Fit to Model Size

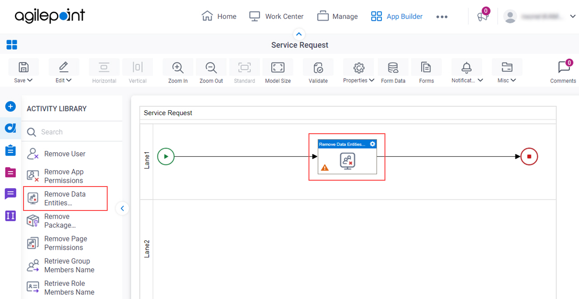click(x=278, y=72)
